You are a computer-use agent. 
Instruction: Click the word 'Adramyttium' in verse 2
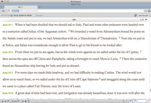click(x=111, y=31)
